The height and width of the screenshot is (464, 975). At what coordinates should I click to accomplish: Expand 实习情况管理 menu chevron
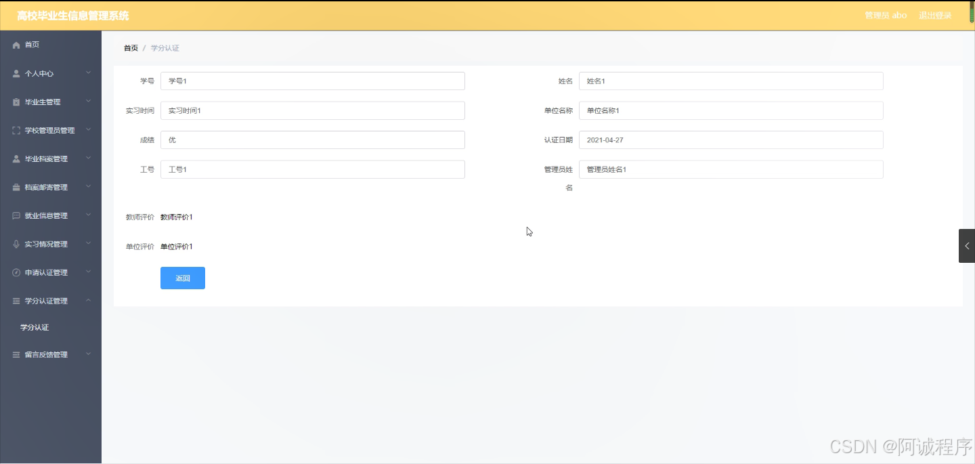(88, 243)
